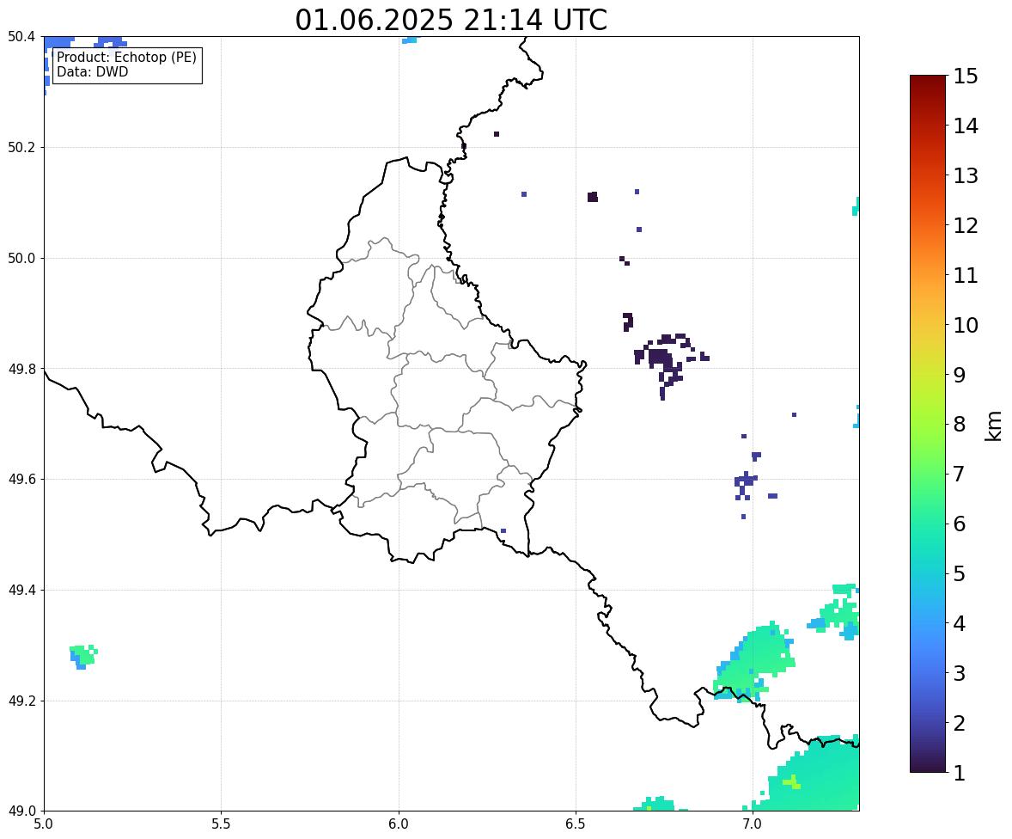Image resolution: width=1012 pixels, height=839 pixels.
Task: Click longitude axis label 5.5
Action: [x=221, y=824]
